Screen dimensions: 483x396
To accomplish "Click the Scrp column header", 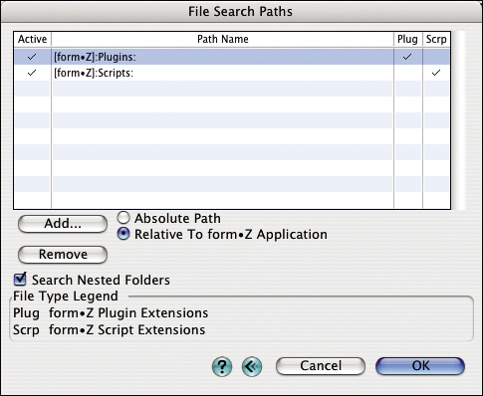I will click(x=436, y=40).
